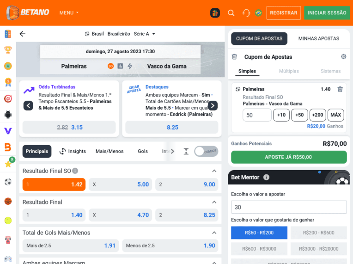Select Mais de 2.5 at 1.91
353x264 pixels.
[71, 246]
